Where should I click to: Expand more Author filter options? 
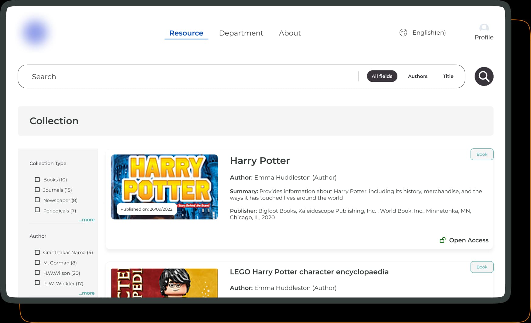pos(87,293)
